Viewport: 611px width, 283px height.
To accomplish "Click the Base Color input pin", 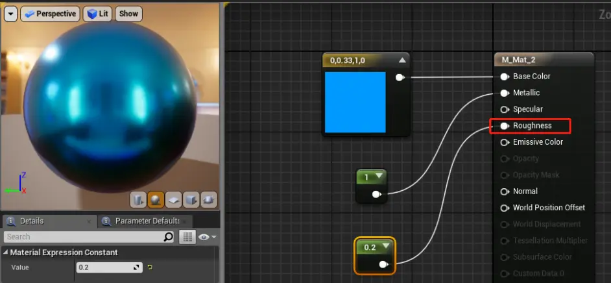I will 505,77.
